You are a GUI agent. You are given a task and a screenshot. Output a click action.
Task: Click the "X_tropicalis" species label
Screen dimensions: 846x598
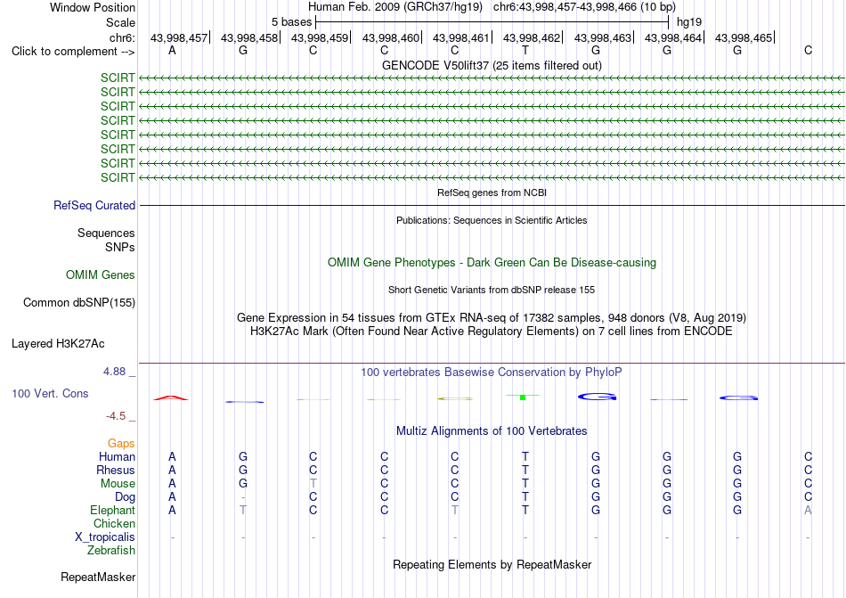(x=105, y=537)
